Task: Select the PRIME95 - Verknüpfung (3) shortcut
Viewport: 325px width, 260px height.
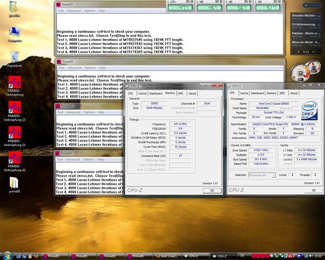Action: click(15, 136)
